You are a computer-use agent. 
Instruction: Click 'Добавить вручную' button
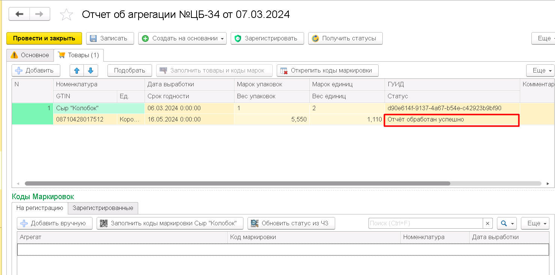coord(55,223)
